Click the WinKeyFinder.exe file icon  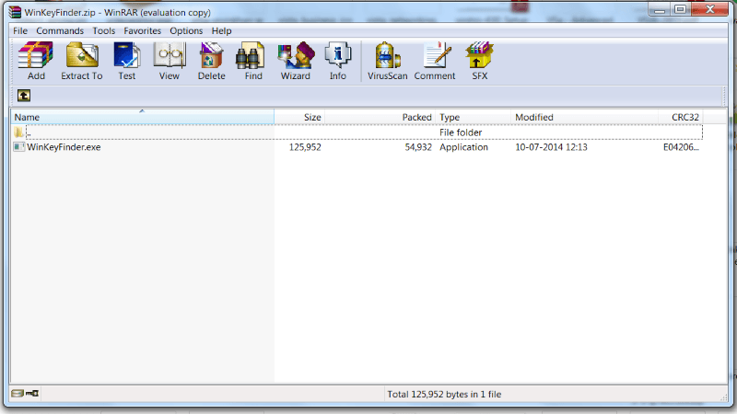(x=18, y=147)
